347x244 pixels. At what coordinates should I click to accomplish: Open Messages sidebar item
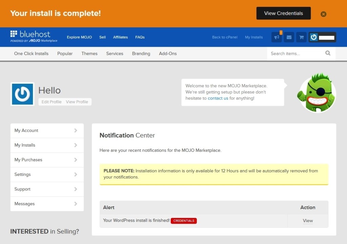(x=47, y=204)
